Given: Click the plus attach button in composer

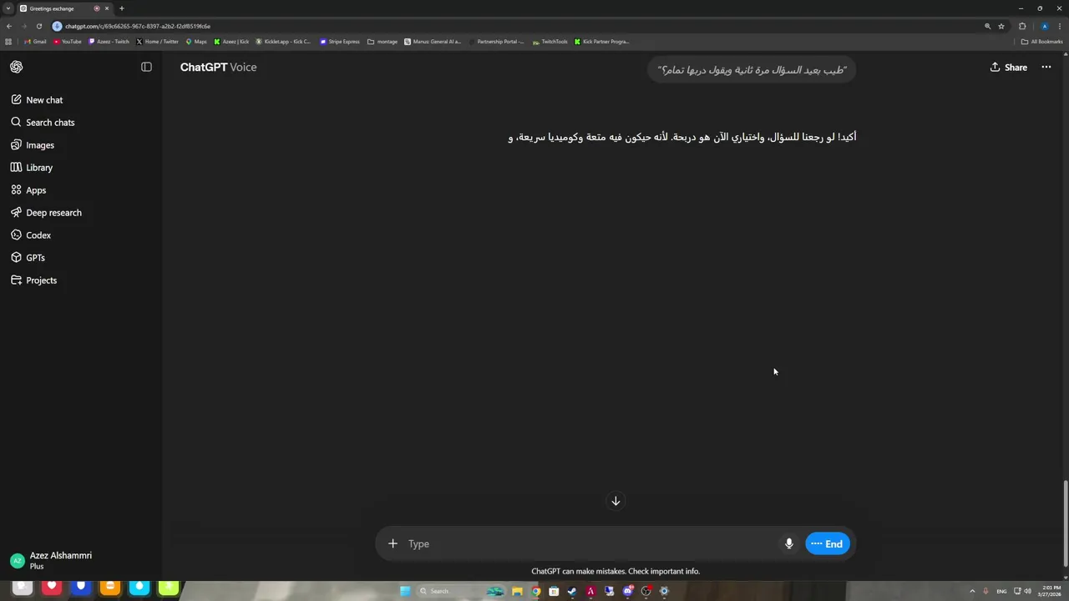Looking at the screenshot, I should coord(393,543).
